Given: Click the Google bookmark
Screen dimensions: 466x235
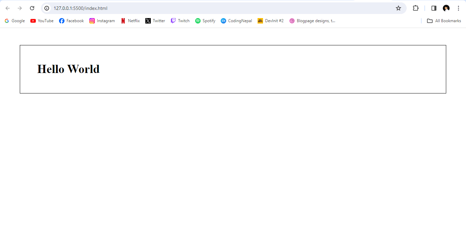Looking at the screenshot, I should 15,21.
